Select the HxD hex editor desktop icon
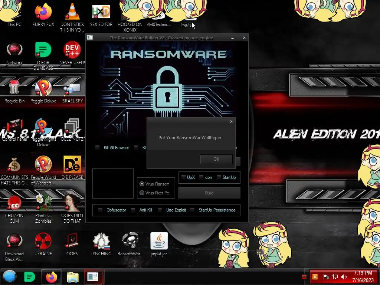 (101, 14)
